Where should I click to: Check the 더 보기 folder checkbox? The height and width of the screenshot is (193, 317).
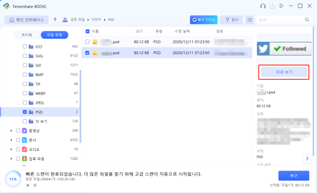[x=25, y=121]
